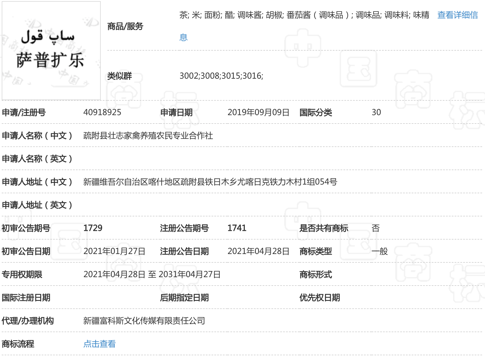This screenshot has width=485, height=357.
Task: Click applicant name 疏附县壮志家禽养殖农民专业合作社
Action: coord(148,135)
